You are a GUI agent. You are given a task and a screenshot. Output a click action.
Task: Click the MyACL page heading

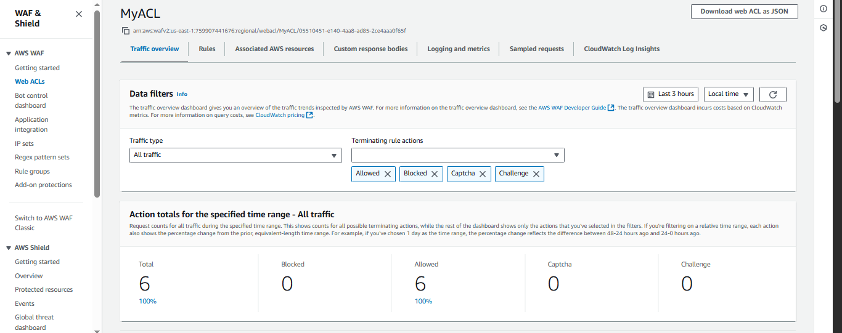[140, 14]
